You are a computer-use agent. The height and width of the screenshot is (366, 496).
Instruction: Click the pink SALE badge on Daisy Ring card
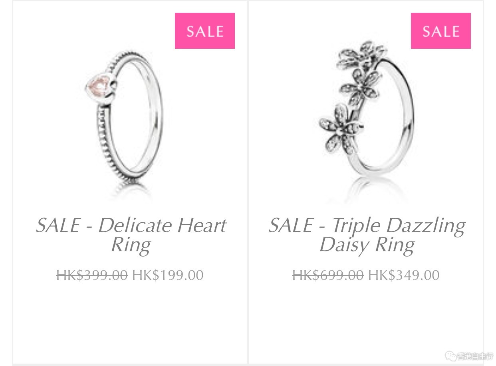441,31
